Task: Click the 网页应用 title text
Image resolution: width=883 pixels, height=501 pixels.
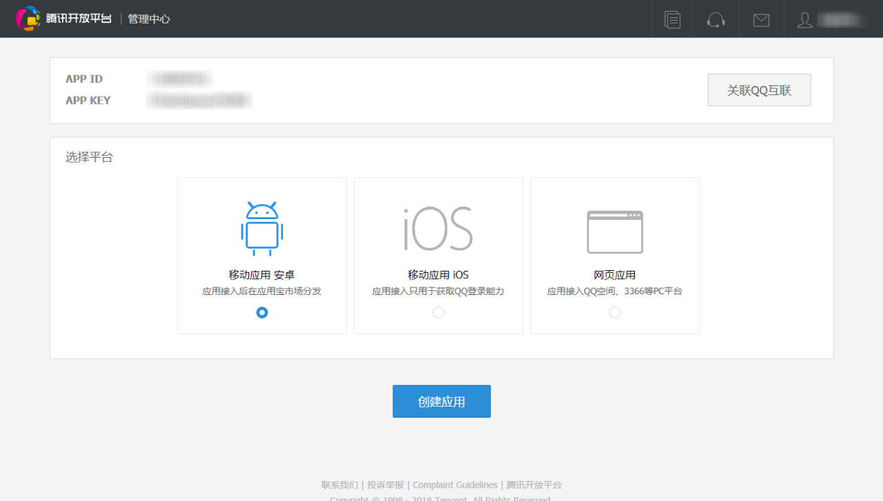Action: pyautogui.click(x=615, y=275)
